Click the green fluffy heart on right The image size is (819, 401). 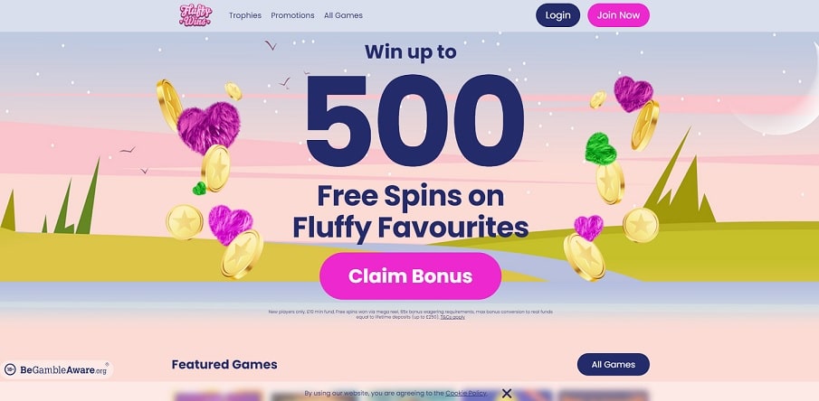coord(601,149)
